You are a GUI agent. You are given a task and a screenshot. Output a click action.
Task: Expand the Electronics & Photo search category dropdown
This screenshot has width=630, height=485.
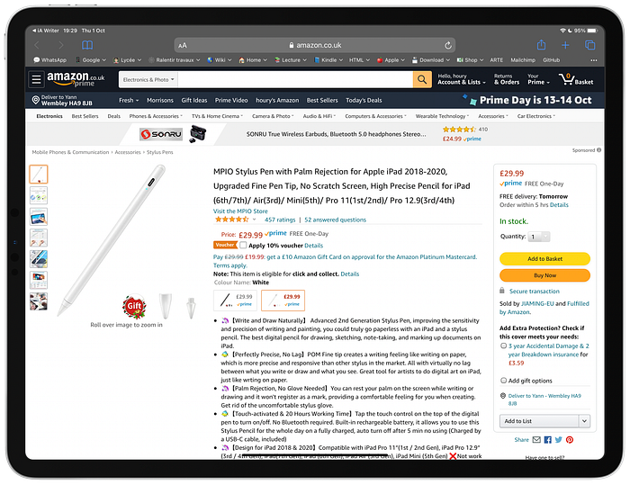148,79
